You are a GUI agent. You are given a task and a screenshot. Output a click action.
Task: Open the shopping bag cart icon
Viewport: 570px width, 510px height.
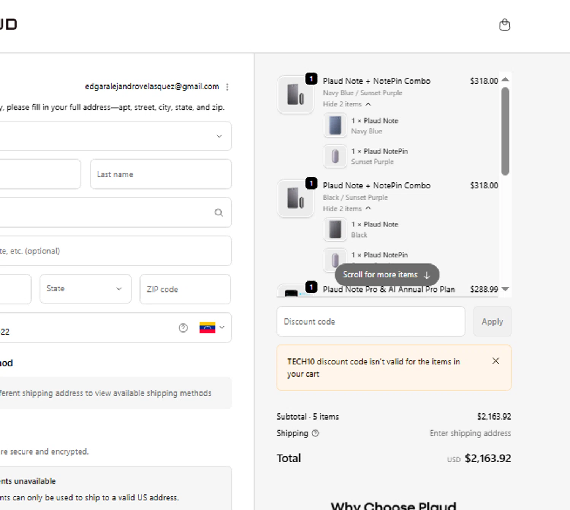[504, 25]
